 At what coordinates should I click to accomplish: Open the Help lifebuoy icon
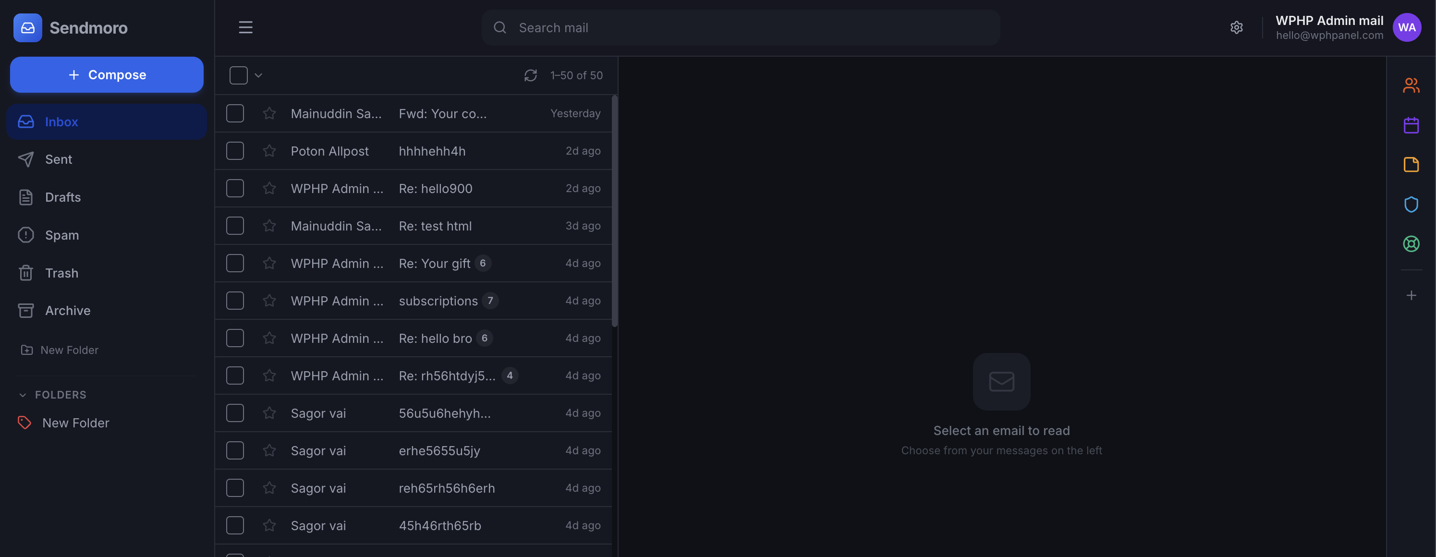[1412, 243]
